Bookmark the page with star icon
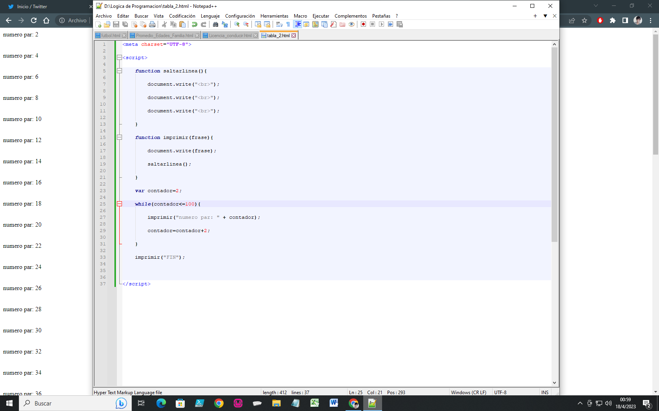The height and width of the screenshot is (411, 659). click(x=584, y=20)
